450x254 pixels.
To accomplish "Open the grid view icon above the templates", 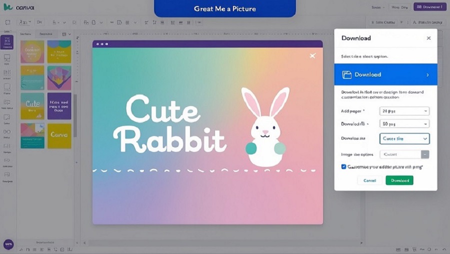I will click(64, 34).
